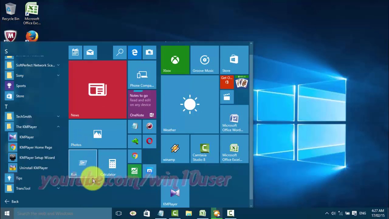The width and height of the screenshot is (389, 219).
Task: Launch the Camtasia Studio 8 tile
Action: tap(205, 149)
